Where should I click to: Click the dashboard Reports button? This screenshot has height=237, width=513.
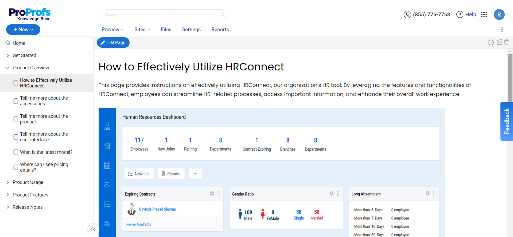coord(171,174)
